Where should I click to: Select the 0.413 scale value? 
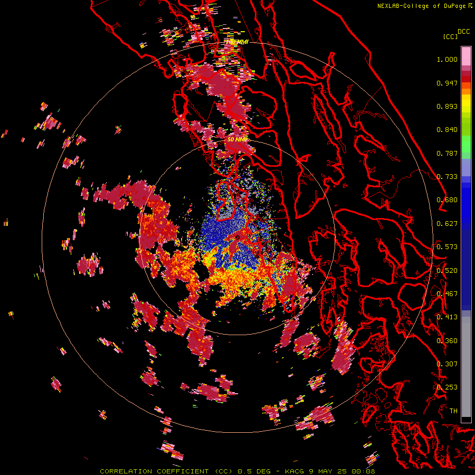pyautogui.click(x=447, y=317)
